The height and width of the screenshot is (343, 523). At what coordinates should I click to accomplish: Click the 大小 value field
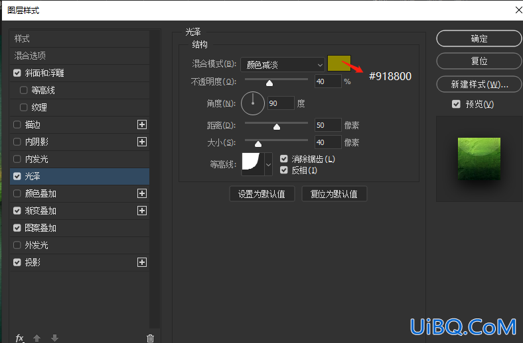328,142
